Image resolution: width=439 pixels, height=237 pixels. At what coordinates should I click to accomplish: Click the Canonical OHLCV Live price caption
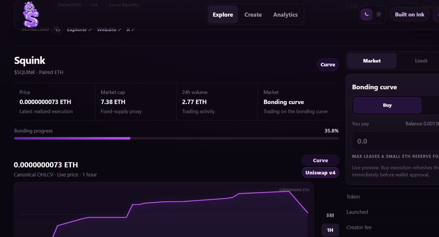tap(55, 174)
